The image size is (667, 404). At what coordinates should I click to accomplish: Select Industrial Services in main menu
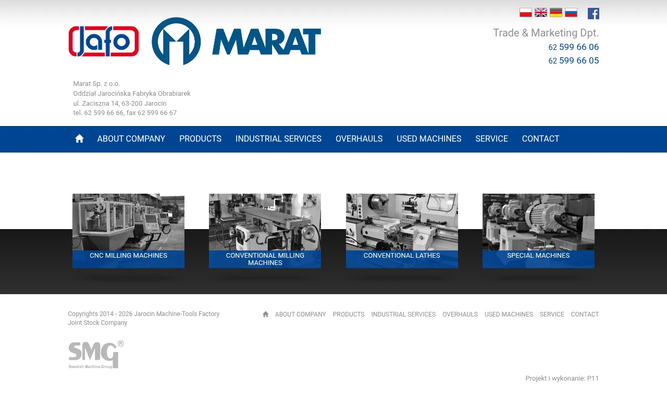278,139
